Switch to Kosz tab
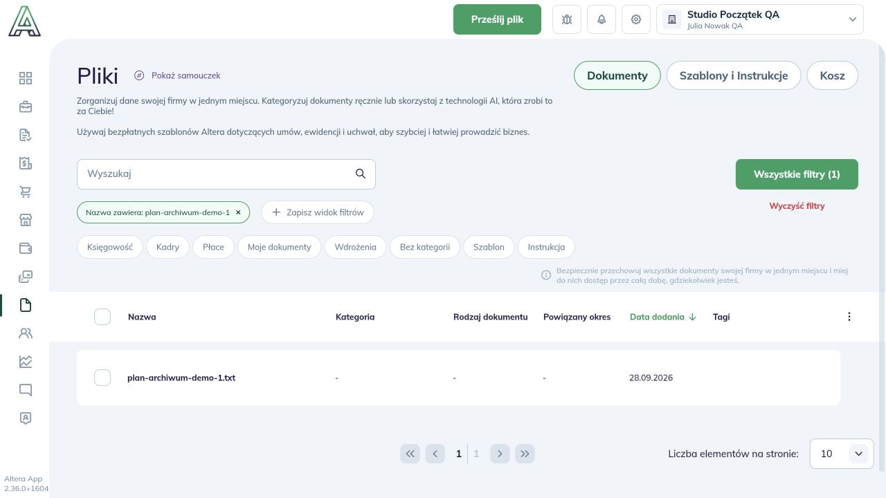 [833, 75]
